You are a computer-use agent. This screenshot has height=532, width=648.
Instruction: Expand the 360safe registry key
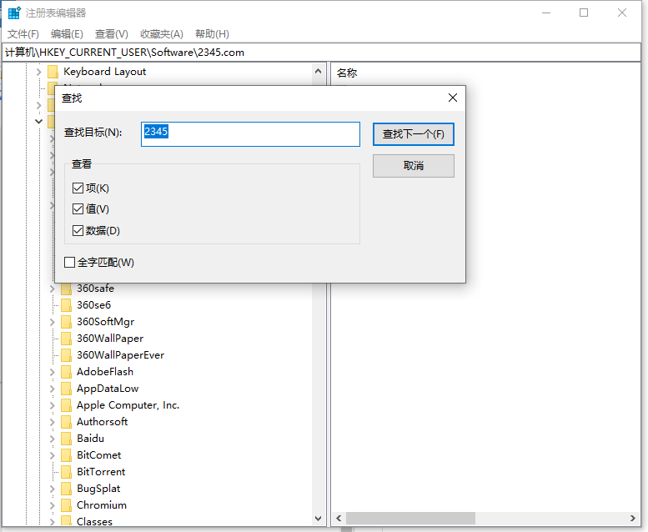pyautogui.click(x=52, y=289)
